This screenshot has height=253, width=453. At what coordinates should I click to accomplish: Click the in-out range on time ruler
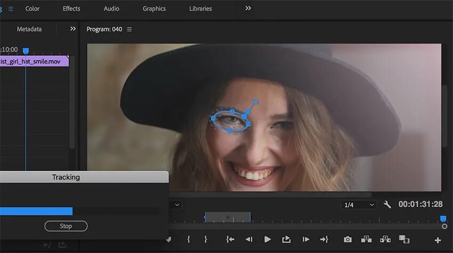click(x=228, y=217)
